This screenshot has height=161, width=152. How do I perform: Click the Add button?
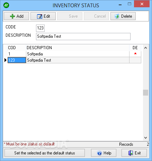coord(16,16)
